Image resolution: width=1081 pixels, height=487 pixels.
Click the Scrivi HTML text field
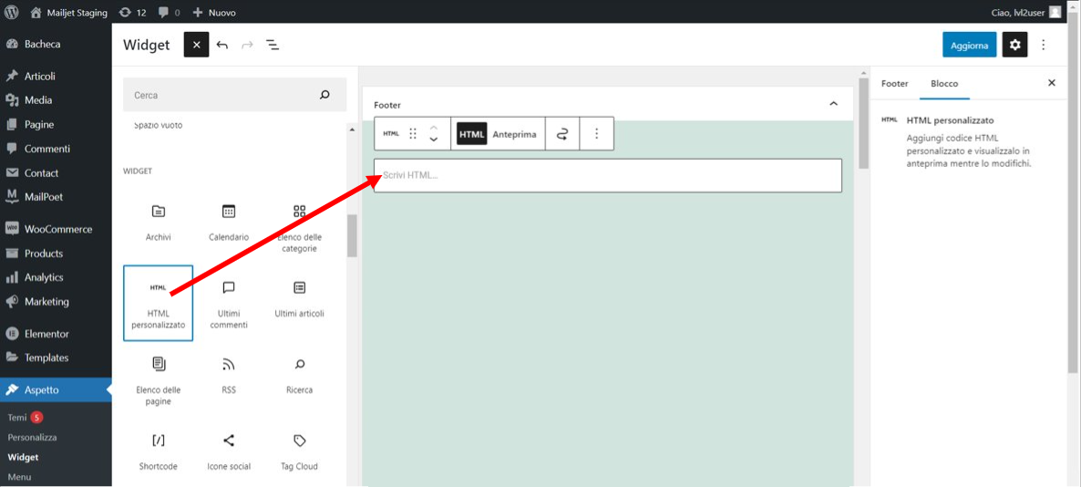point(607,175)
